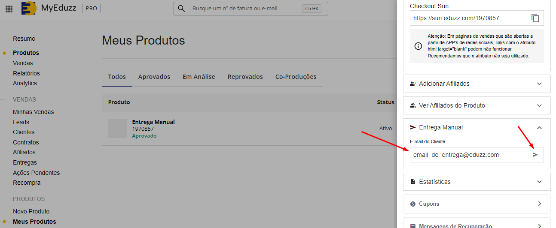This screenshot has height=228, width=556.
Task: Click the Estatísticas document icon
Action: [x=413, y=182]
